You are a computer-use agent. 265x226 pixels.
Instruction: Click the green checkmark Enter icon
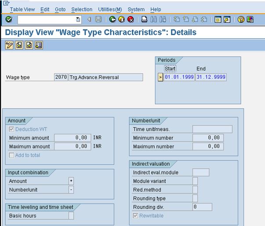point(9,19)
